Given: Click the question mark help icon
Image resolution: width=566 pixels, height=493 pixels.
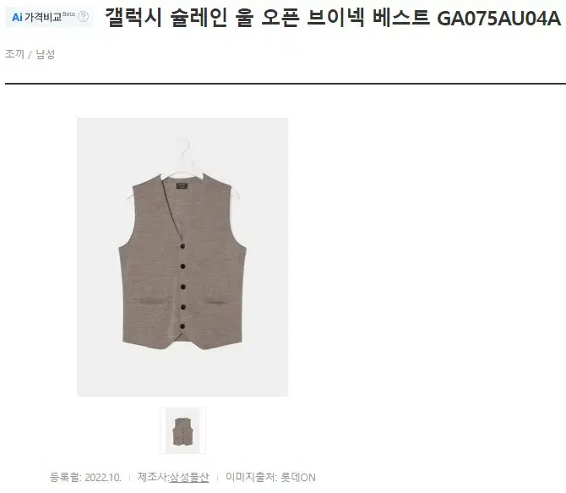Looking at the screenshot, I should point(83,17).
